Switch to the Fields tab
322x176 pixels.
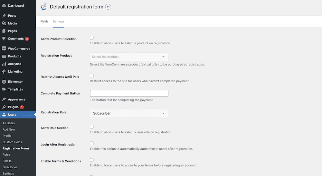pyautogui.click(x=44, y=21)
